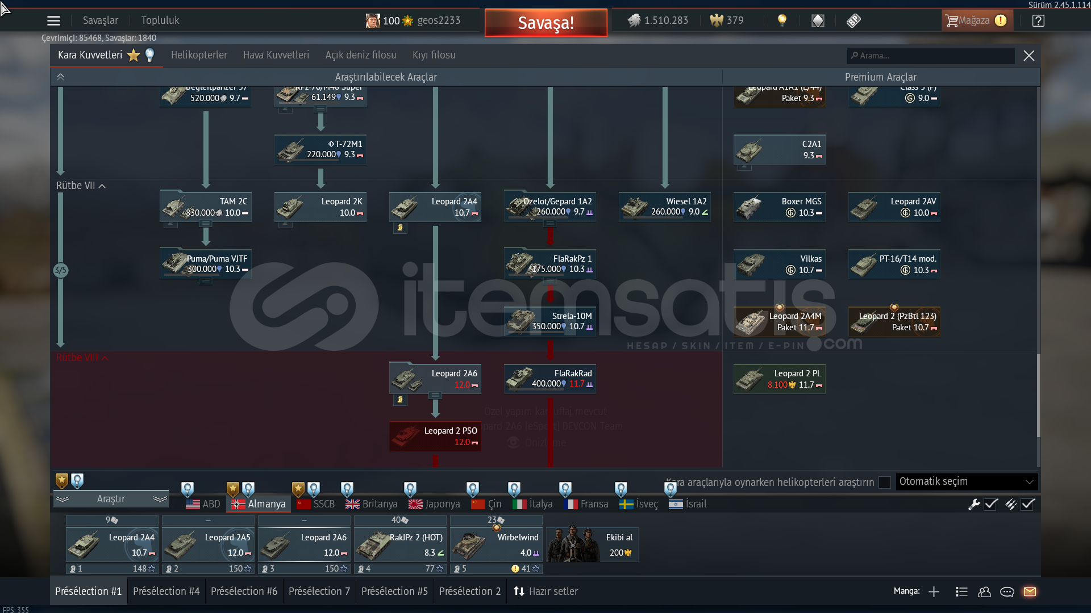Click the Golden Eagles balance 379
The width and height of the screenshot is (1091, 613).
tap(727, 20)
